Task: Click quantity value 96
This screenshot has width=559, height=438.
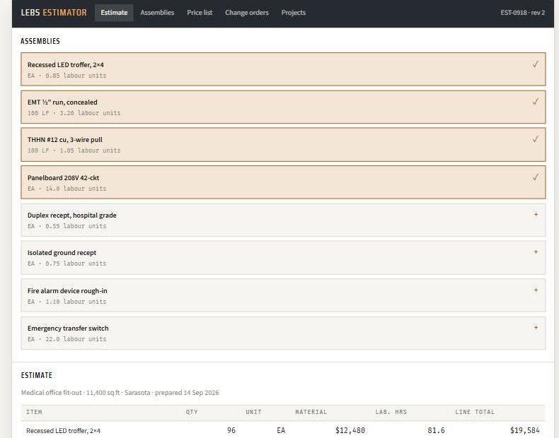Action: [231, 430]
